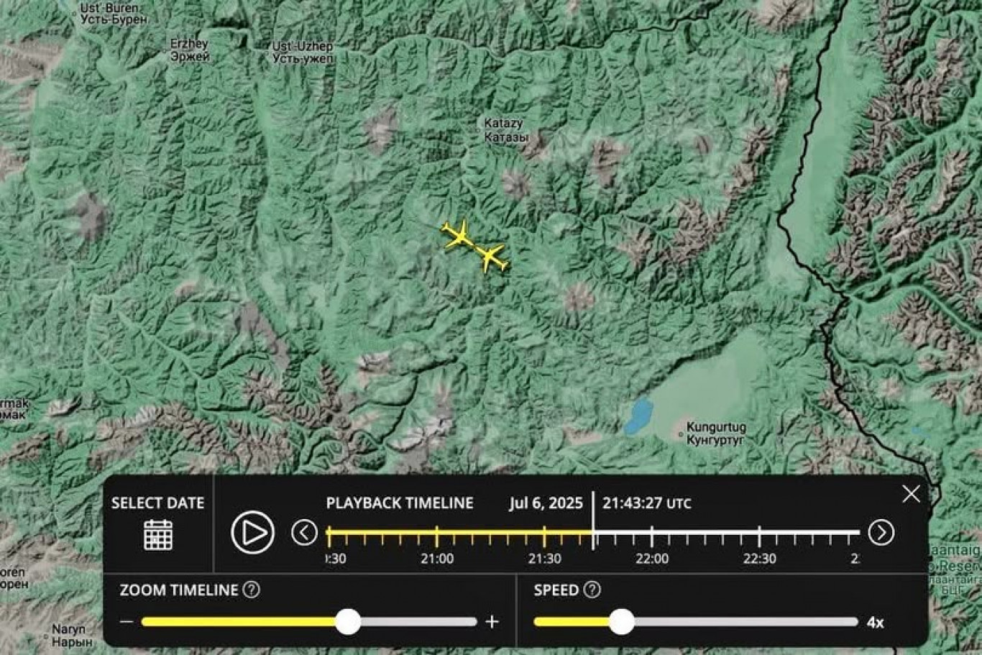Click the minus button of Zoom Timeline
Screen dimensions: 982x655
(x=127, y=622)
